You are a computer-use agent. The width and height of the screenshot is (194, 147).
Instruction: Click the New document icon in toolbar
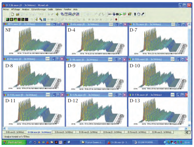click(12, 14)
